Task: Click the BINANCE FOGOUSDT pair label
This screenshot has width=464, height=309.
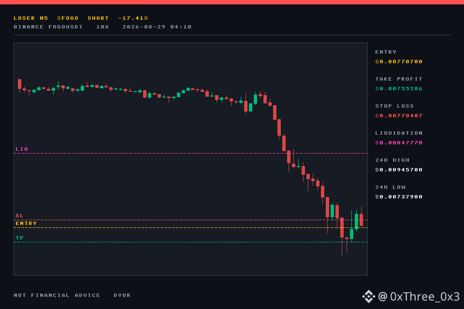Action: coord(48,27)
